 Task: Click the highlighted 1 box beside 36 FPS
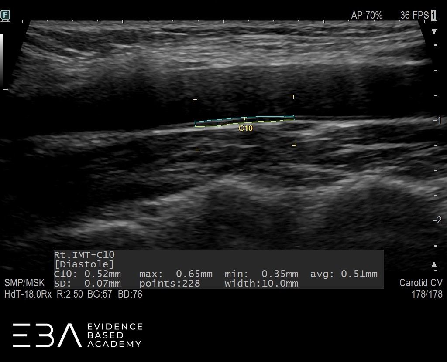coord(433,15)
